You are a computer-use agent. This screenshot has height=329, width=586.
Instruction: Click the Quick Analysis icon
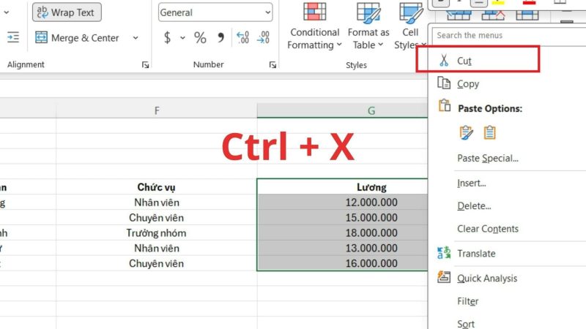tap(444, 277)
